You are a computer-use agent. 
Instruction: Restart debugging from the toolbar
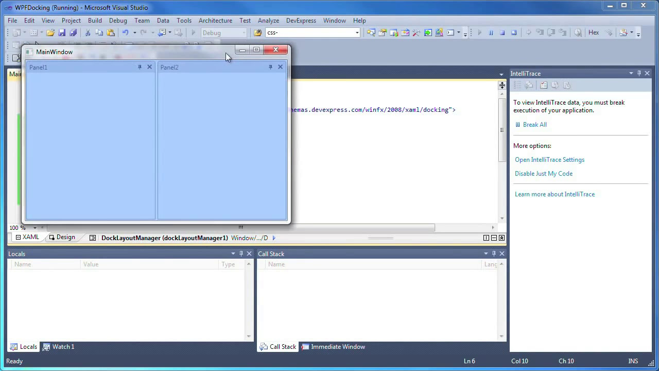pos(514,32)
